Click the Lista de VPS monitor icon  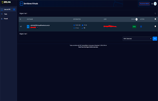2,10
